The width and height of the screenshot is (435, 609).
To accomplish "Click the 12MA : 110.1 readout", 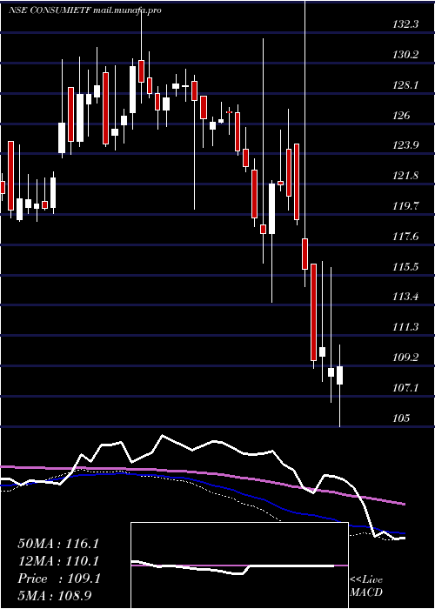I will [x=58, y=561].
